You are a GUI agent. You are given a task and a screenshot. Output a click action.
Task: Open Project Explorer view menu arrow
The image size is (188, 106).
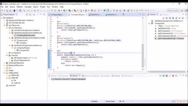pos(38,14)
